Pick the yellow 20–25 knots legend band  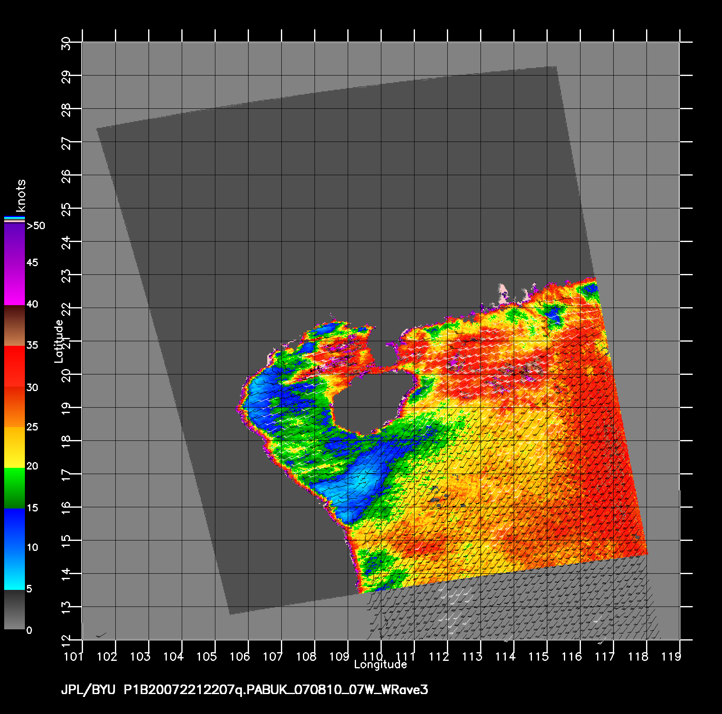(15, 448)
